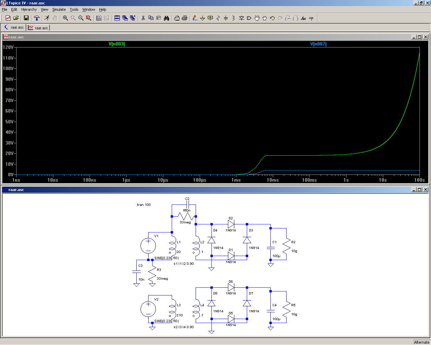Click resistor R2 in schematic
Screen dimensions: 431x345
[286, 247]
